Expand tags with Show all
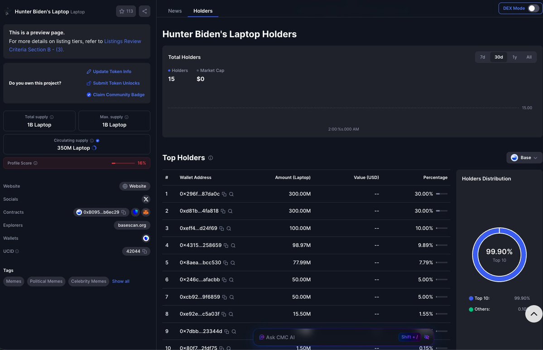The width and height of the screenshot is (543, 350). point(121,281)
